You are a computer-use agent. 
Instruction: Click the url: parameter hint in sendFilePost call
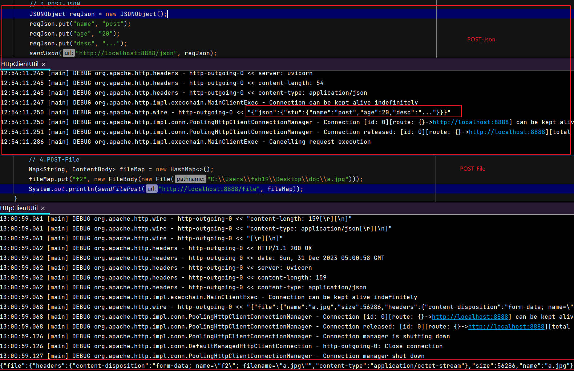pos(151,189)
